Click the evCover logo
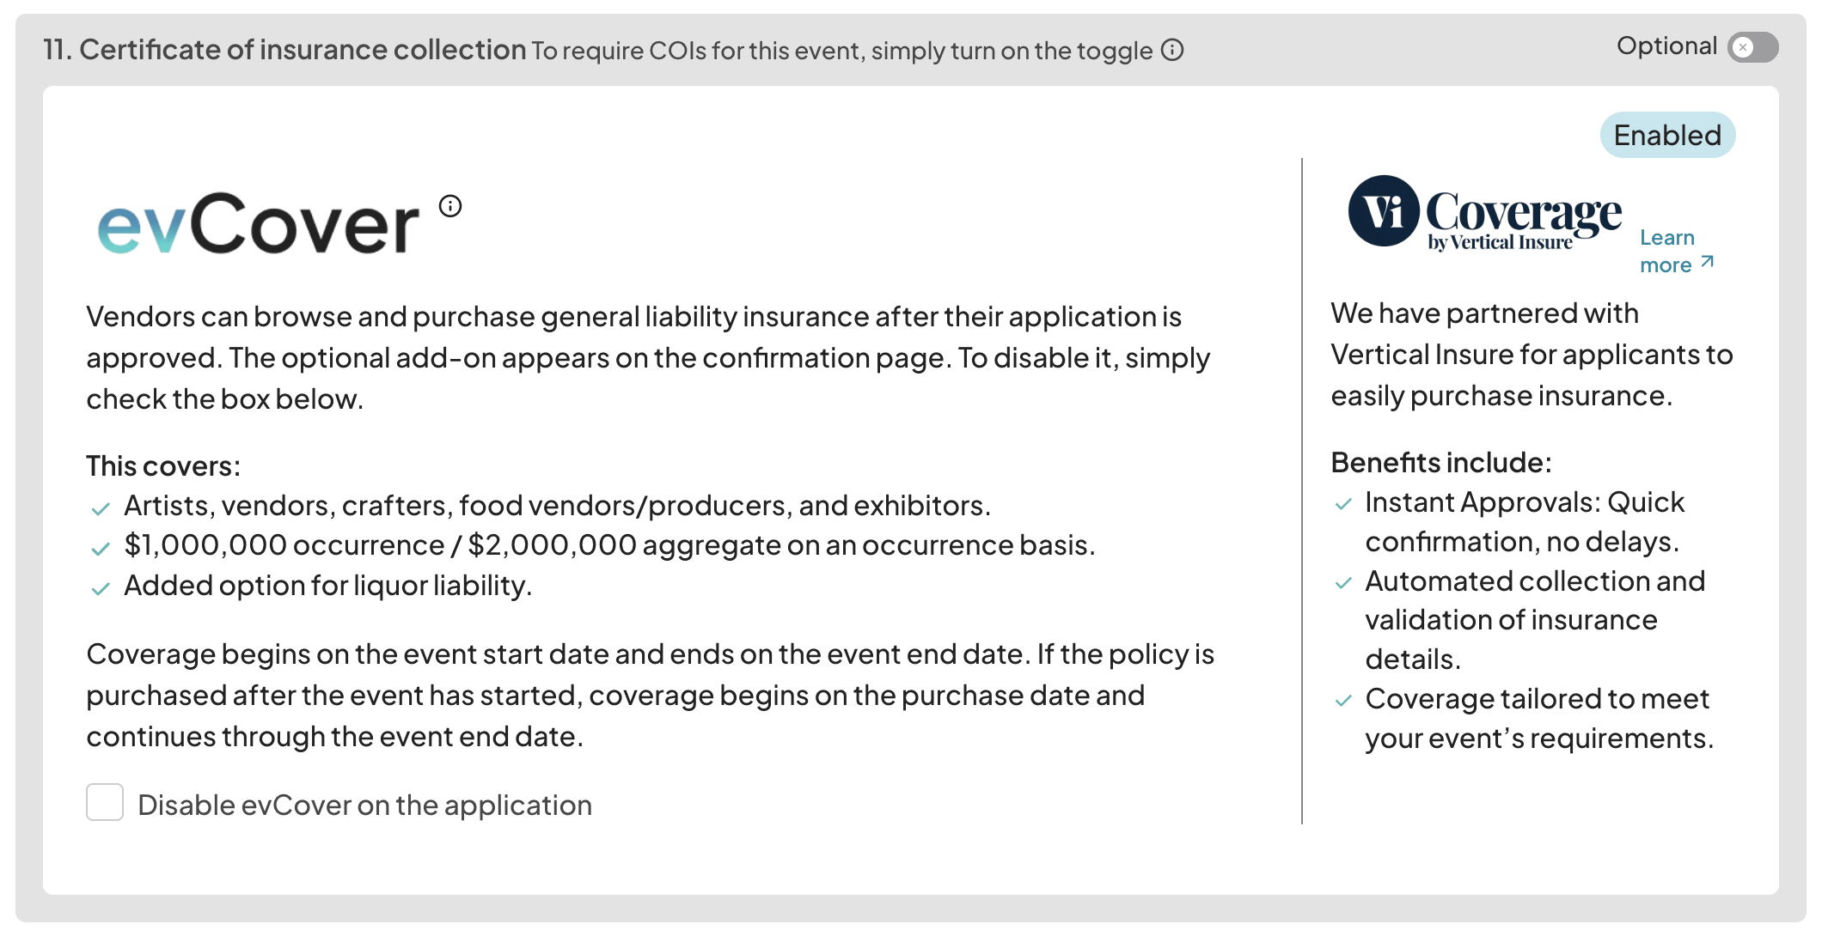The width and height of the screenshot is (1822, 936). (258, 223)
